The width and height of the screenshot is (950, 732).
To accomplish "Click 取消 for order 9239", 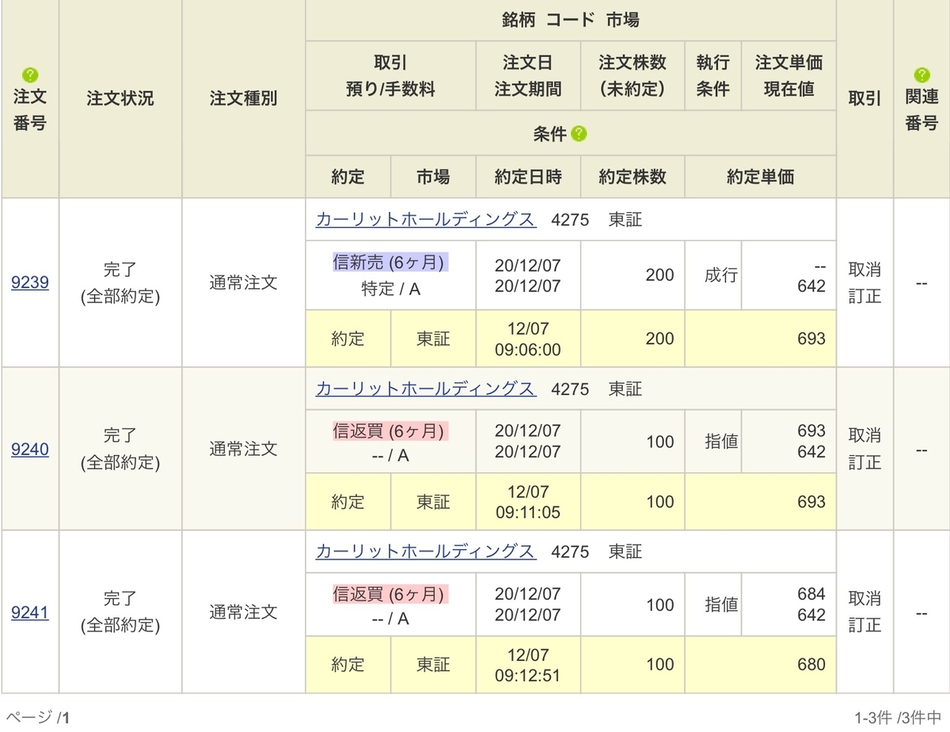I will [864, 268].
